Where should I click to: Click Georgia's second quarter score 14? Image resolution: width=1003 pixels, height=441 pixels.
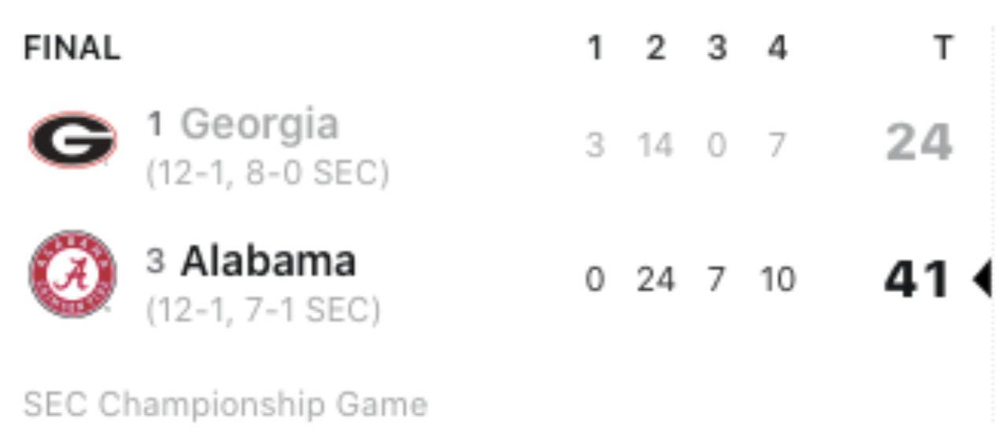[x=656, y=145]
